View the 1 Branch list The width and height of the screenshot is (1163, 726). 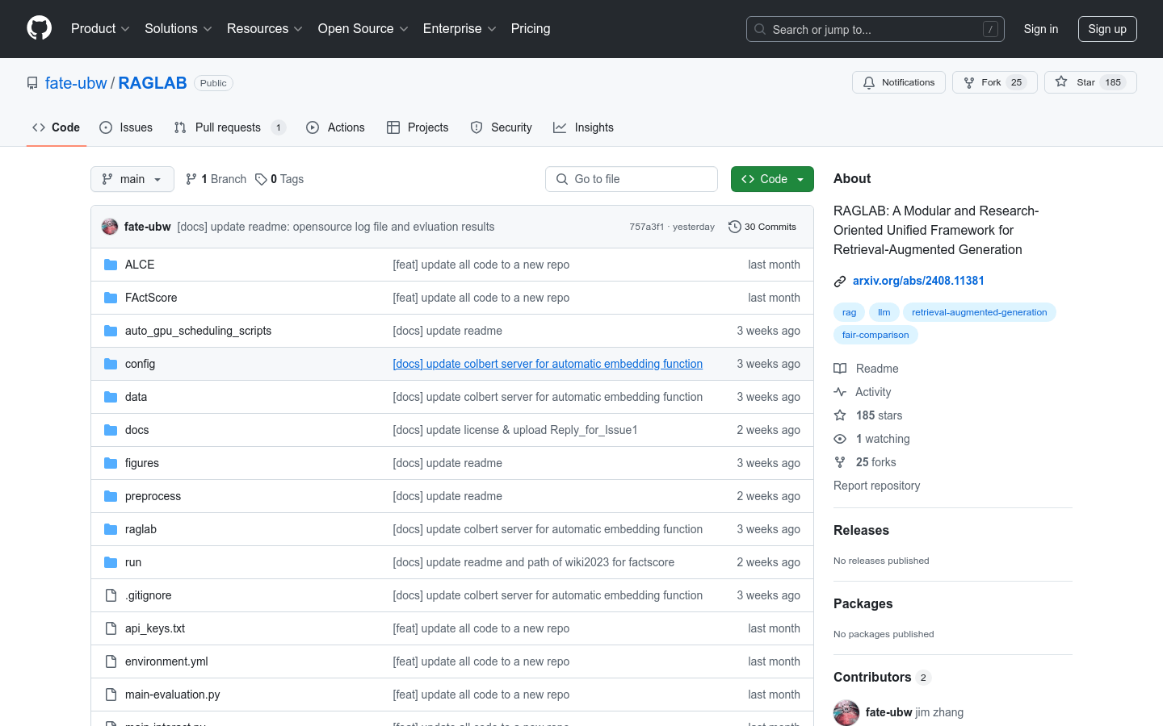[x=216, y=179]
